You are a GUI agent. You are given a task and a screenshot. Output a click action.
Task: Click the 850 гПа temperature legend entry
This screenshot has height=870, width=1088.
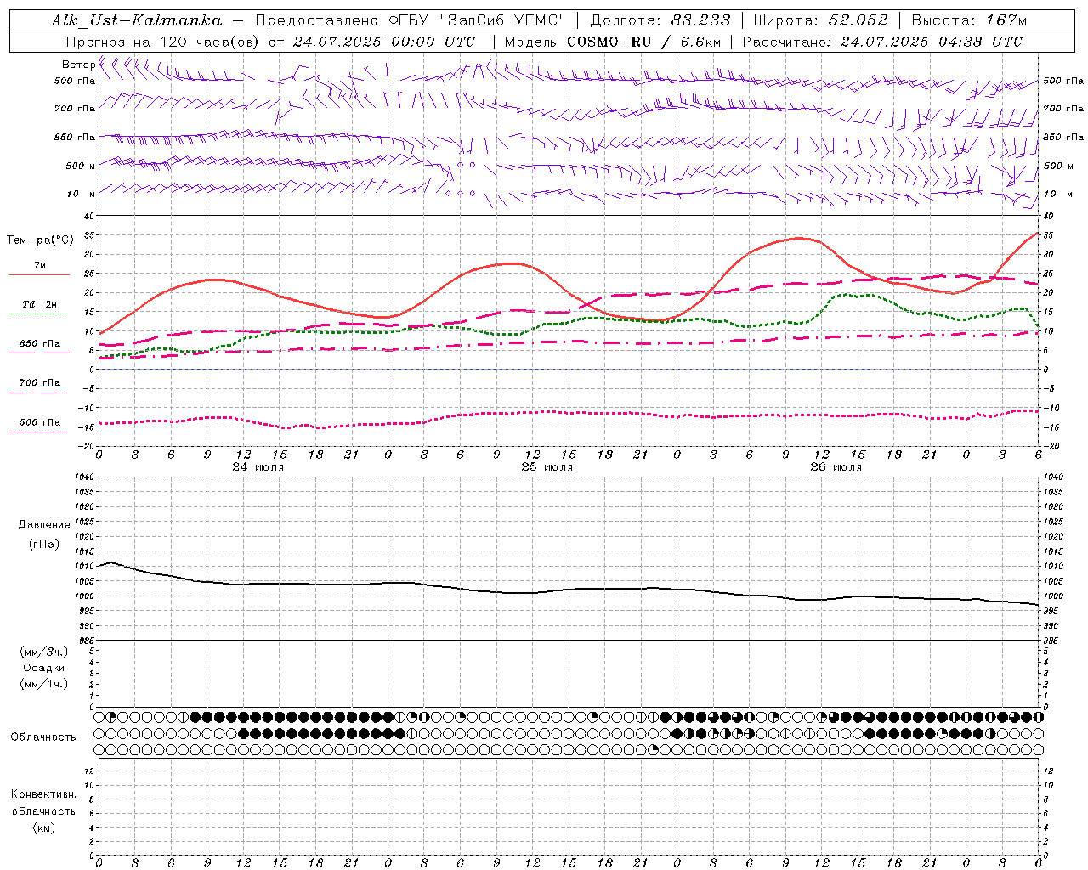(40, 344)
